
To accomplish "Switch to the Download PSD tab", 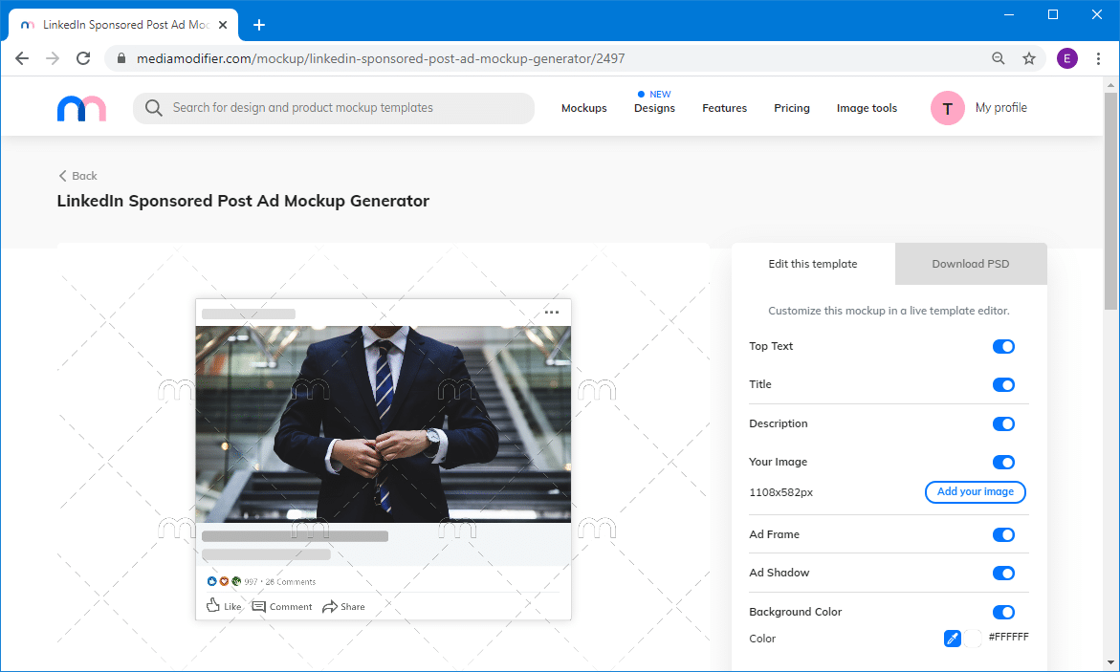I will click(971, 264).
